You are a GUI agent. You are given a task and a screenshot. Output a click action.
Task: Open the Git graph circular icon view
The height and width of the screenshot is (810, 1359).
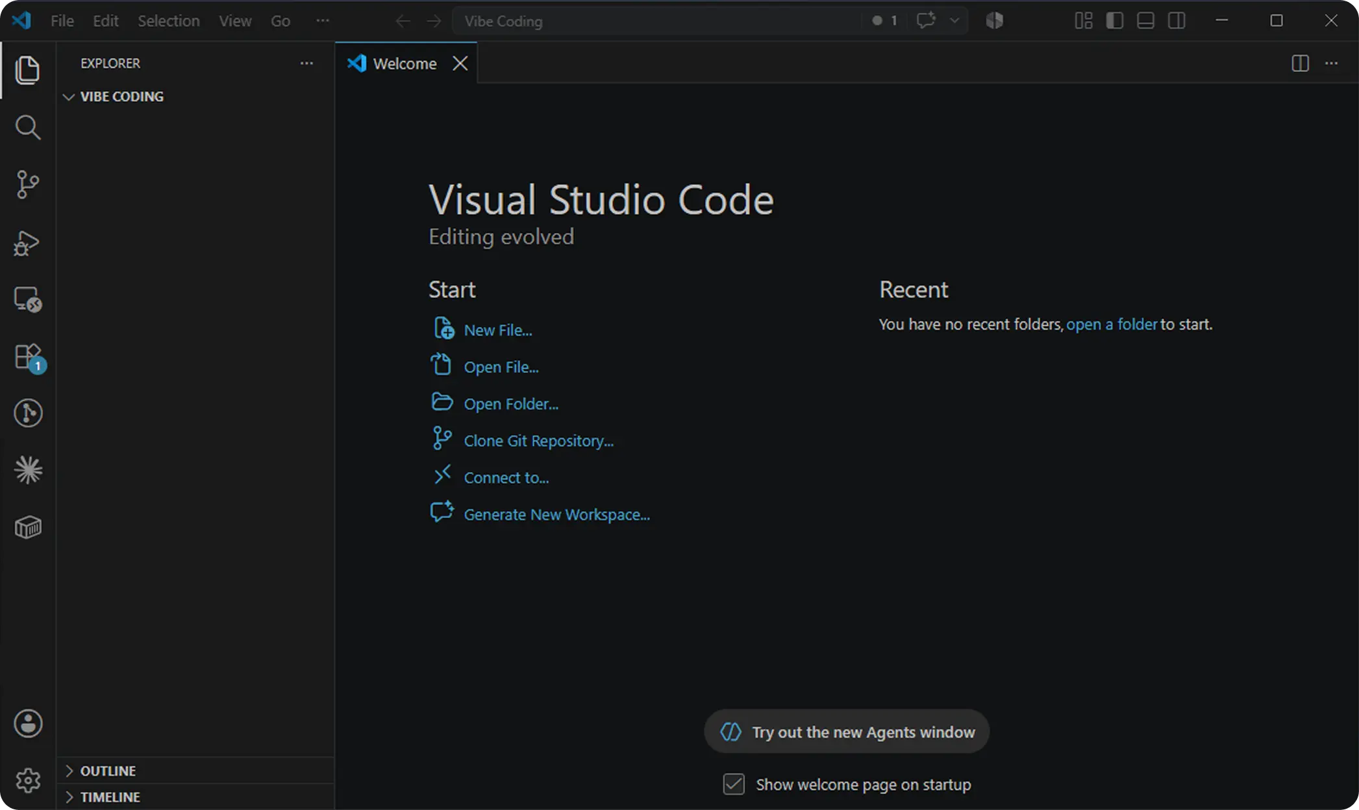[x=28, y=413]
